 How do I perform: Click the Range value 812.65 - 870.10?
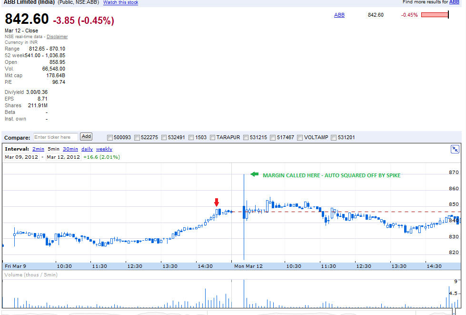(47, 49)
